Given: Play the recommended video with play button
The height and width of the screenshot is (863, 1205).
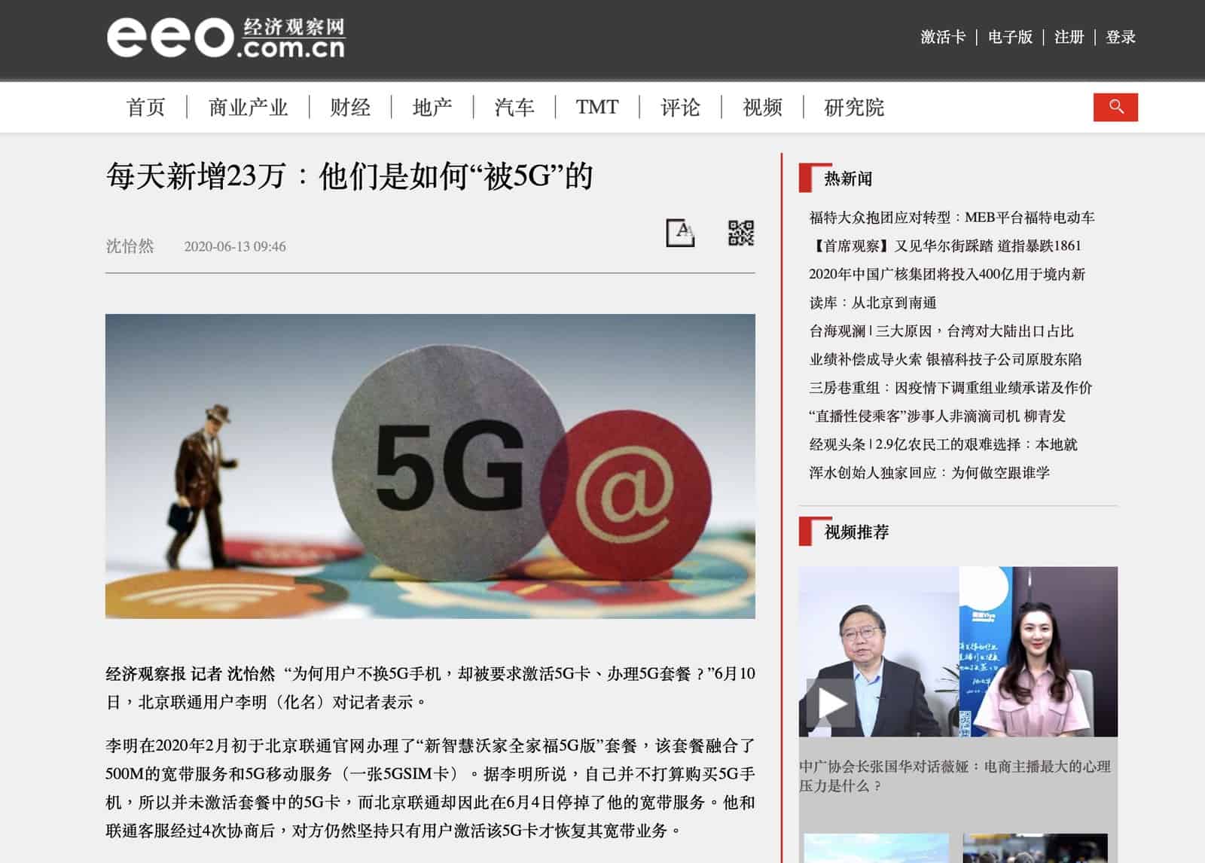Looking at the screenshot, I should pos(831,703).
